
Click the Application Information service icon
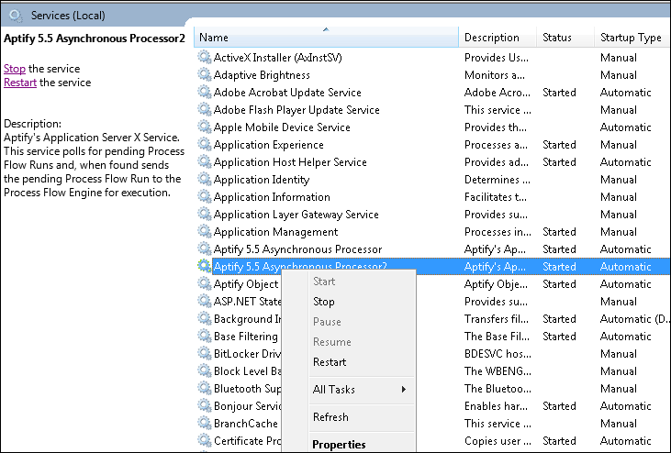[x=204, y=197]
